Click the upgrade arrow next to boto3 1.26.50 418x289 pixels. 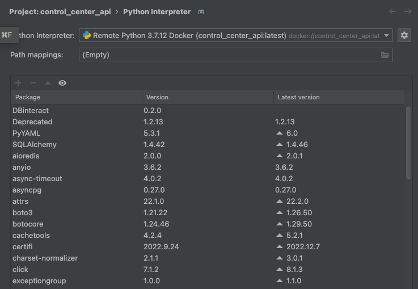click(x=280, y=212)
